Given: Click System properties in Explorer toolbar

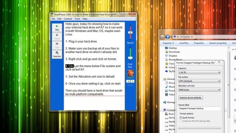Looking at the screenshot, I should coord(218,43).
